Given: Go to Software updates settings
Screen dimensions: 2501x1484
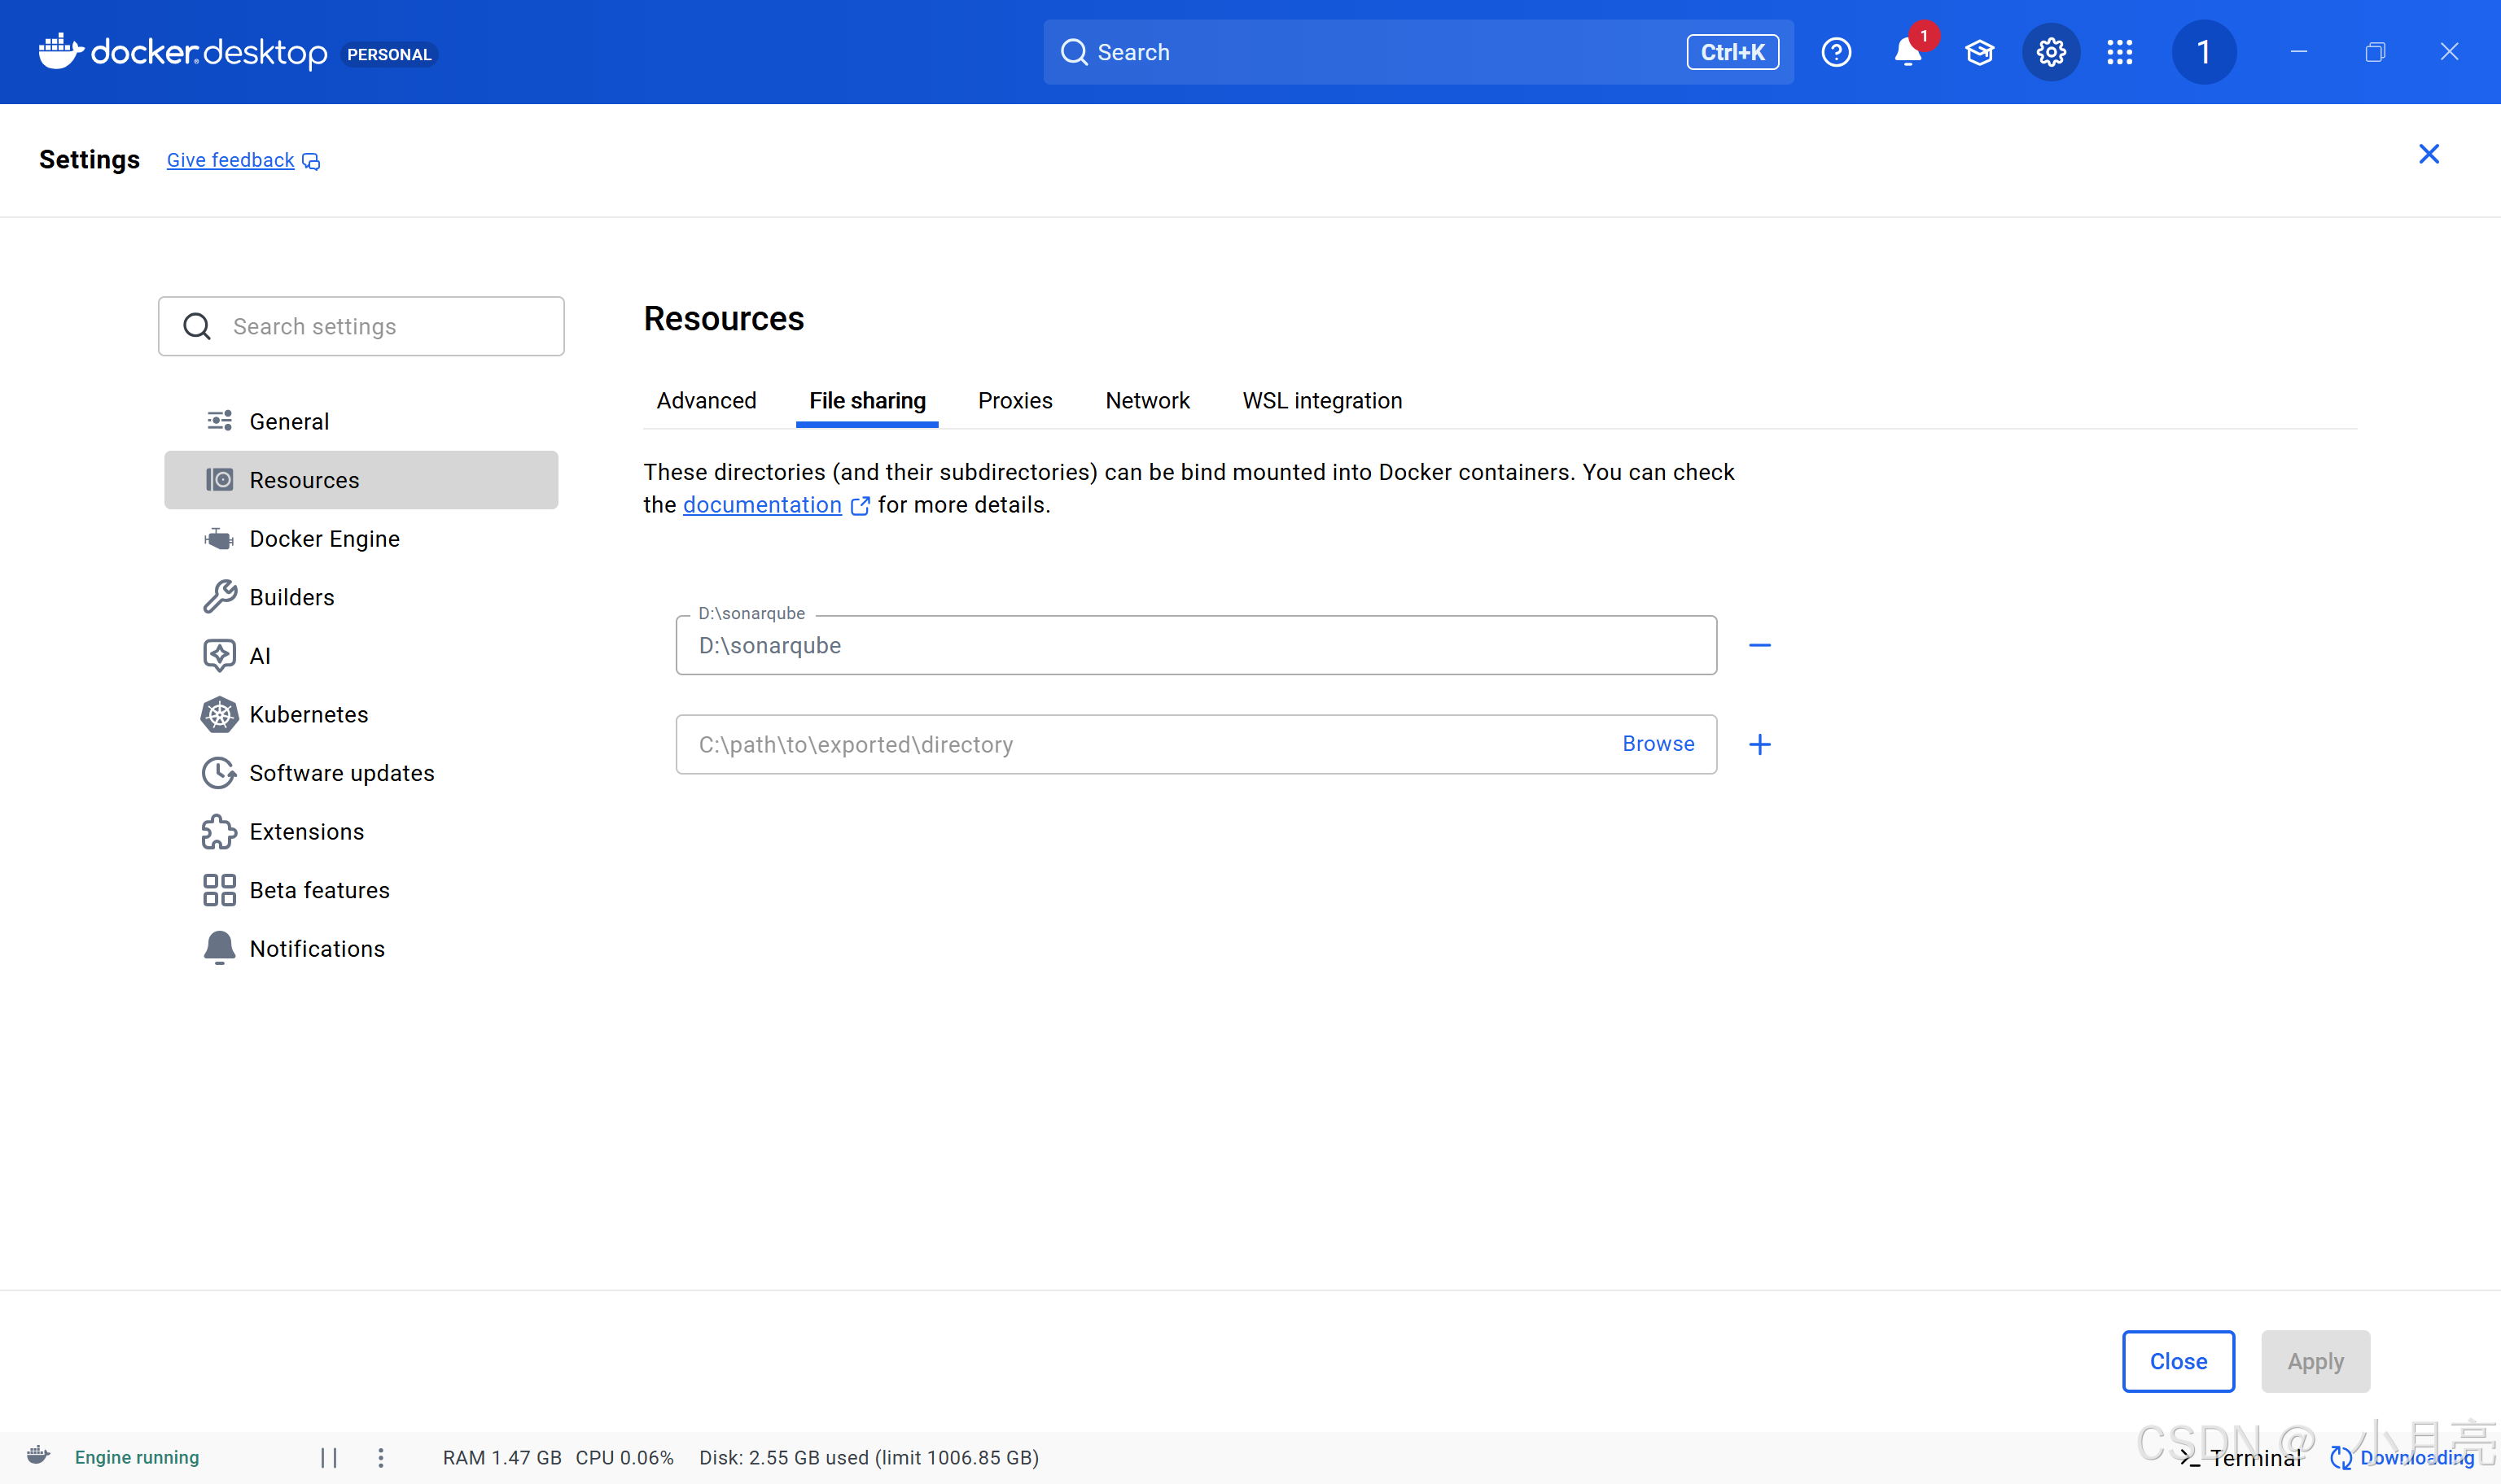Looking at the screenshot, I should [361, 773].
